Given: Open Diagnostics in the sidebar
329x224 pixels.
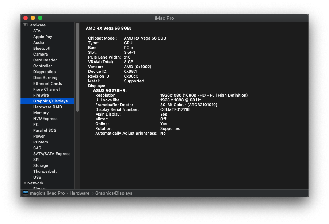Looking at the screenshot, I should click(x=44, y=72).
